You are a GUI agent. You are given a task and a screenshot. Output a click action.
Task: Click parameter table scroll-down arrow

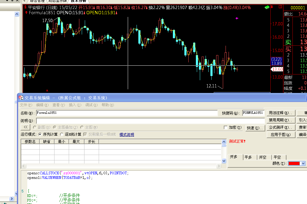[224, 161]
